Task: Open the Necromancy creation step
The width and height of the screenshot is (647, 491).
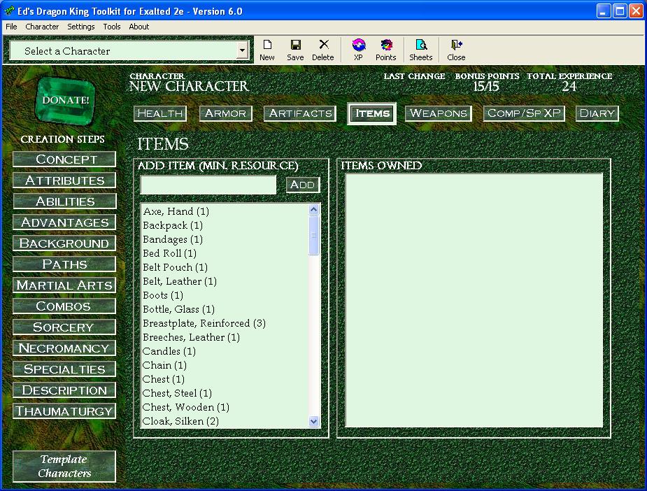Action: [64, 348]
